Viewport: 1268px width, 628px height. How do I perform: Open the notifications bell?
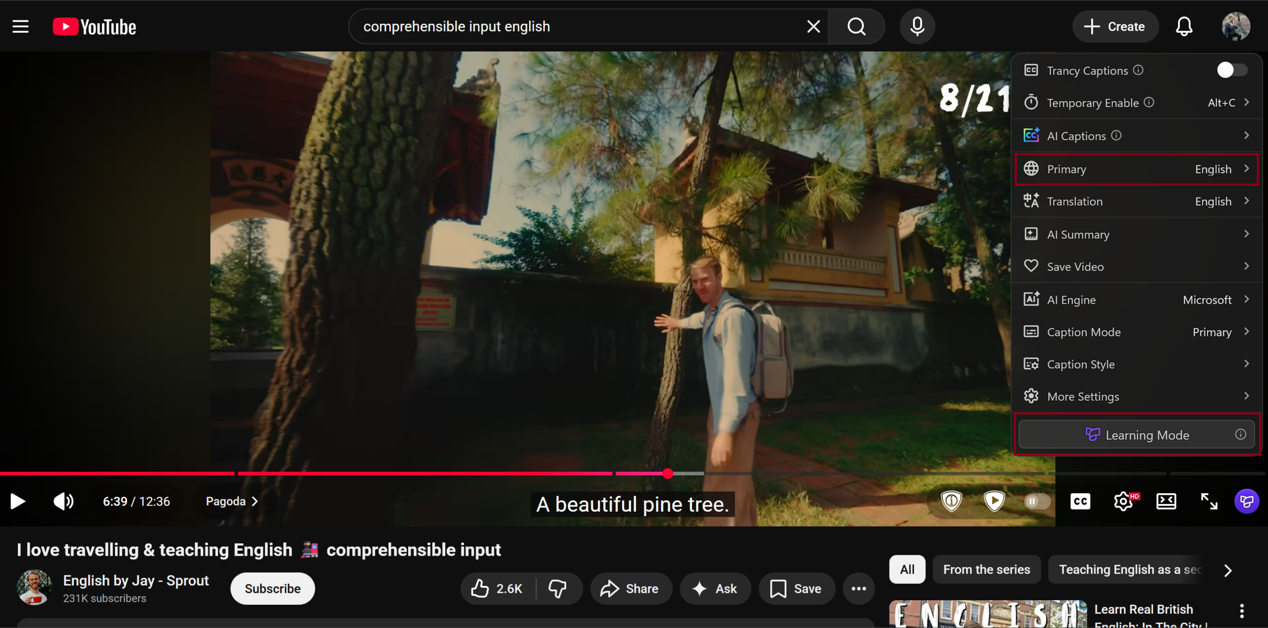click(1184, 26)
